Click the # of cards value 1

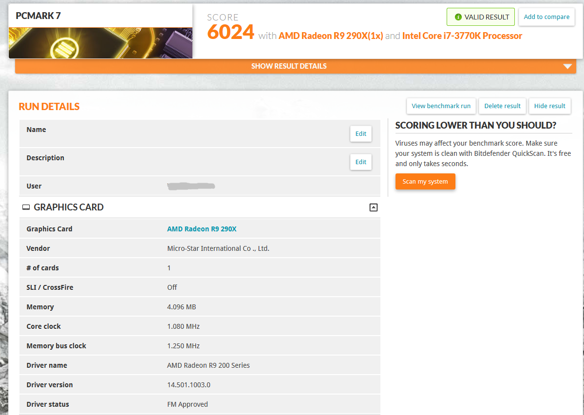coord(169,268)
